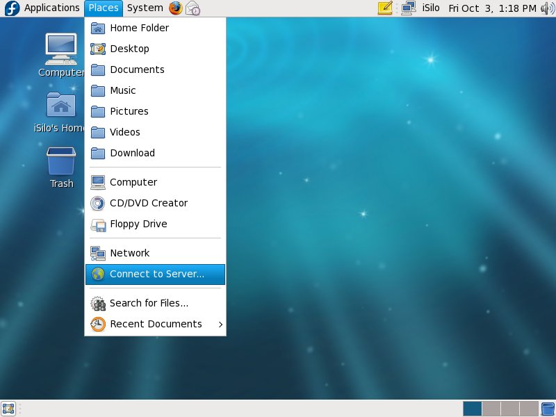The image size is (556, 417).
Task: Click the volume speaker icon
Action: [547, 8]
